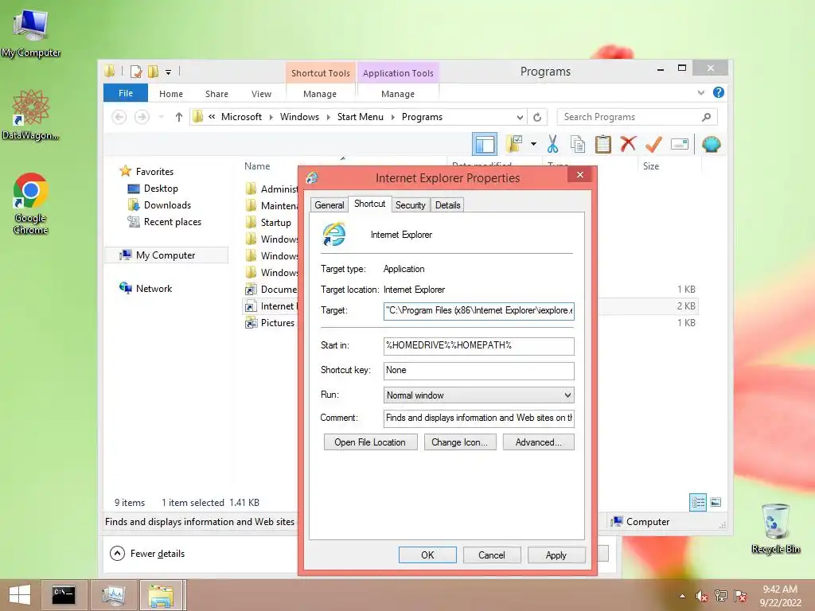The image size is (815, 611).
Task: Click Cancel in Properties dialog
Action: [491, 555]
